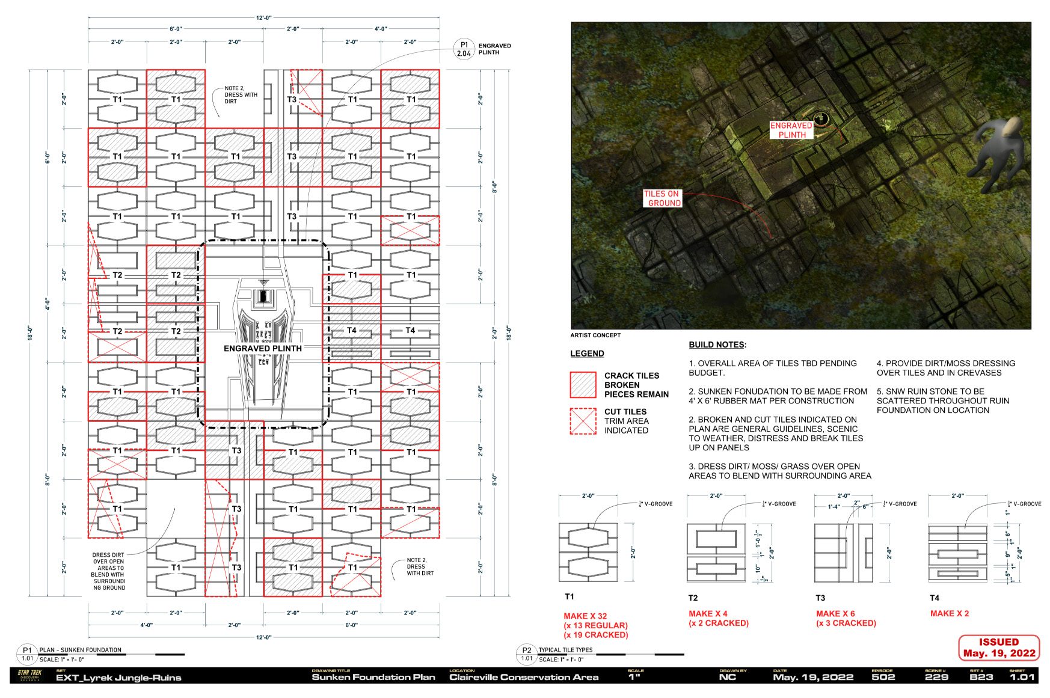Select the T2 typical tile diagram
This screenshot has width=1050, height=698.
716,552
